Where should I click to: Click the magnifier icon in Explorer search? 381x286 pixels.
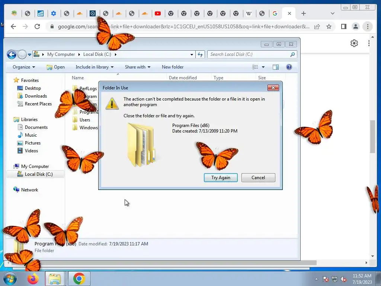coord(292,54)
